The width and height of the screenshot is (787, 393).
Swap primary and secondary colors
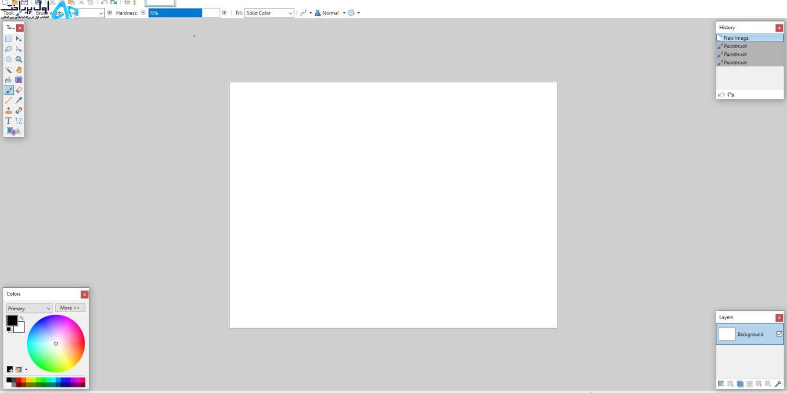(22, 318)
